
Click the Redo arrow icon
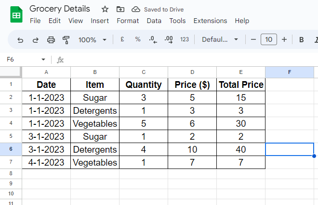[x=35, y=40]
